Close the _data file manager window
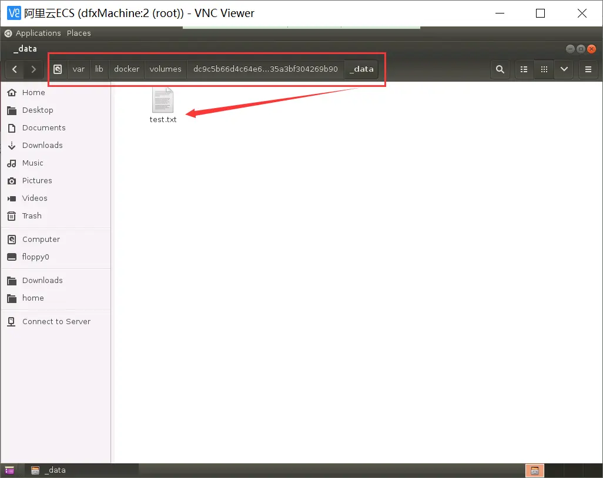603x478 pixels. pyautogui.click(x=592, y=49)
